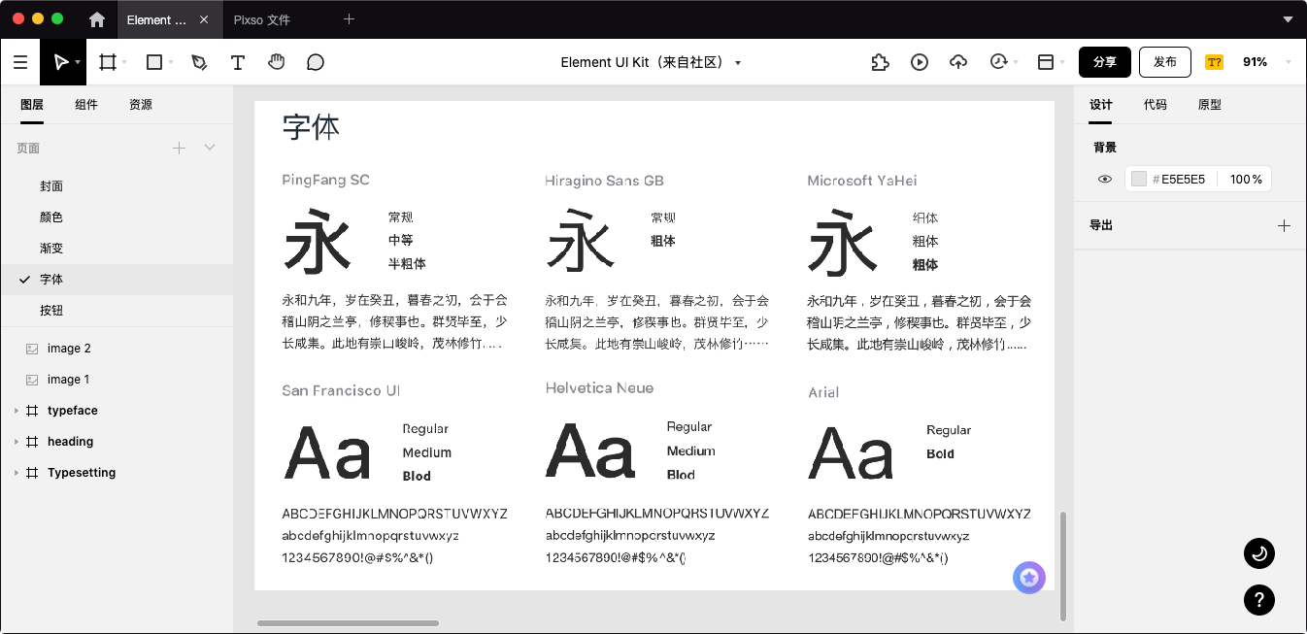The height and width of the screenshot is (634, 1307).
Task: Click the background color swatch
Action: 1139,180
